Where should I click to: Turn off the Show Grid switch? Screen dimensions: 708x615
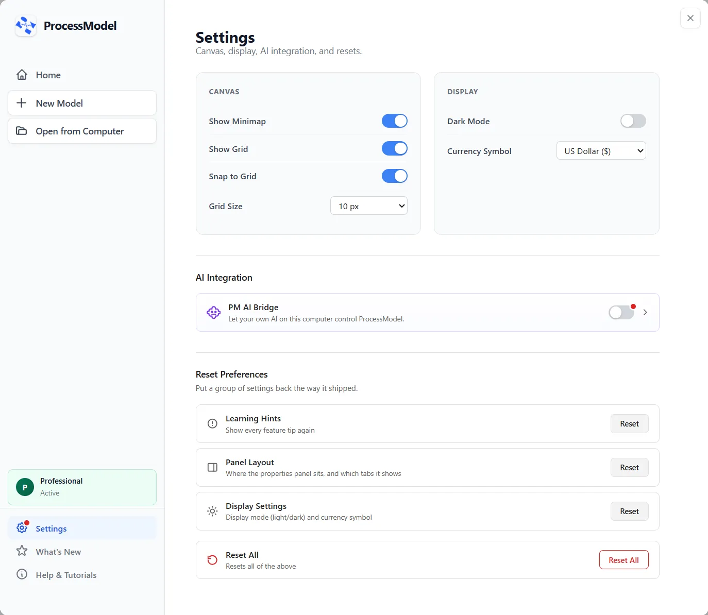tap(395, 148)
